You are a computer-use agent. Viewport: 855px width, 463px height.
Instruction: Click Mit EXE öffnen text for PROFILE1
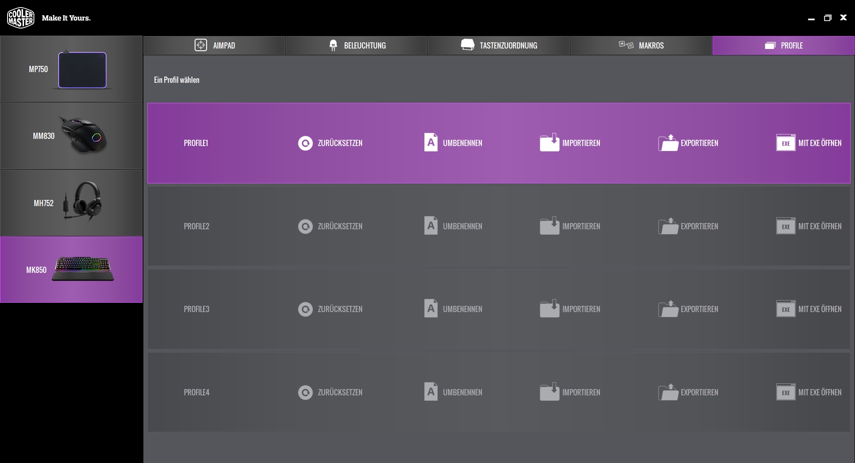coord(819,143)
